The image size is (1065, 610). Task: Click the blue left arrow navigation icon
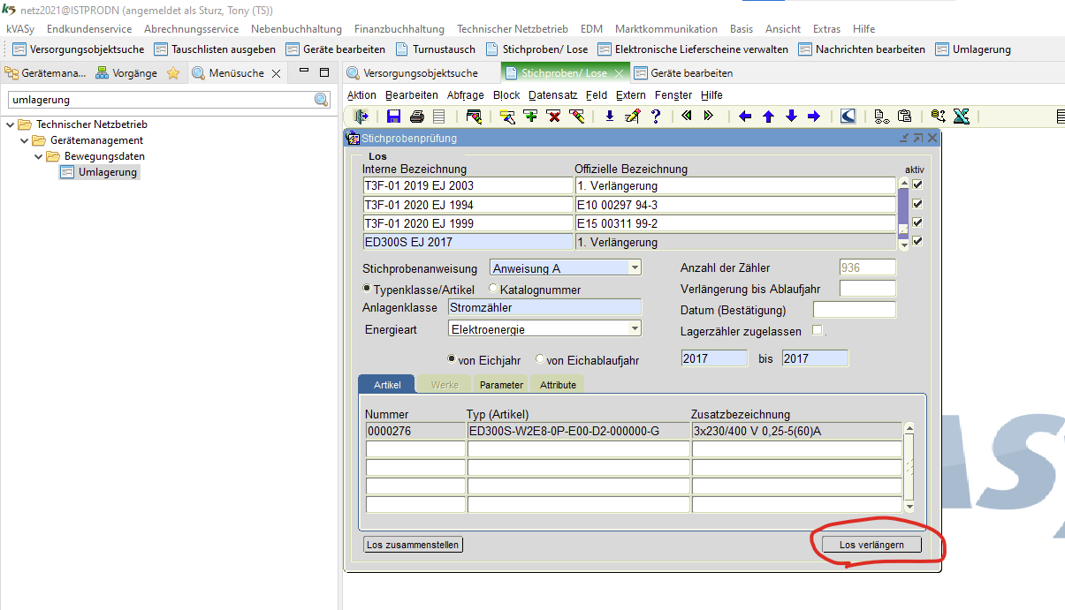[745, 116]
